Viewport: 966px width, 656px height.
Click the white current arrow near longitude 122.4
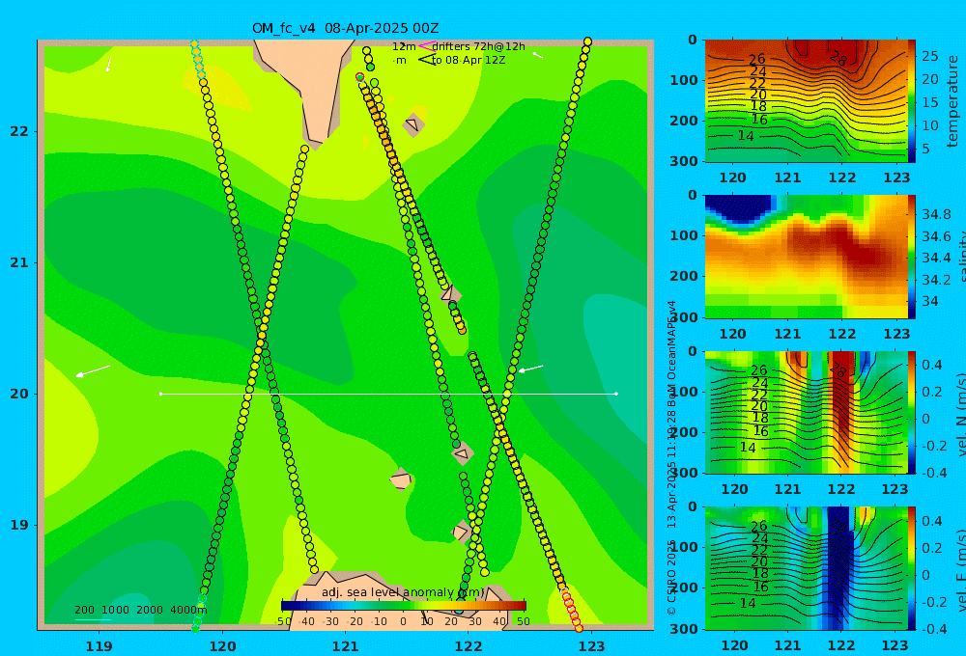pyautogui.click(x=531, y=369)
